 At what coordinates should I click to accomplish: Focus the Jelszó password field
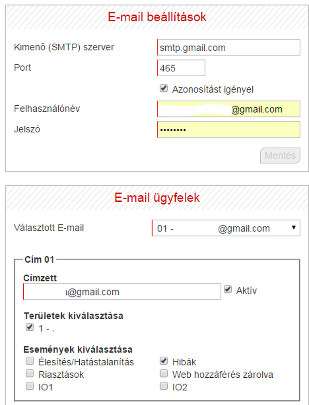228,129
